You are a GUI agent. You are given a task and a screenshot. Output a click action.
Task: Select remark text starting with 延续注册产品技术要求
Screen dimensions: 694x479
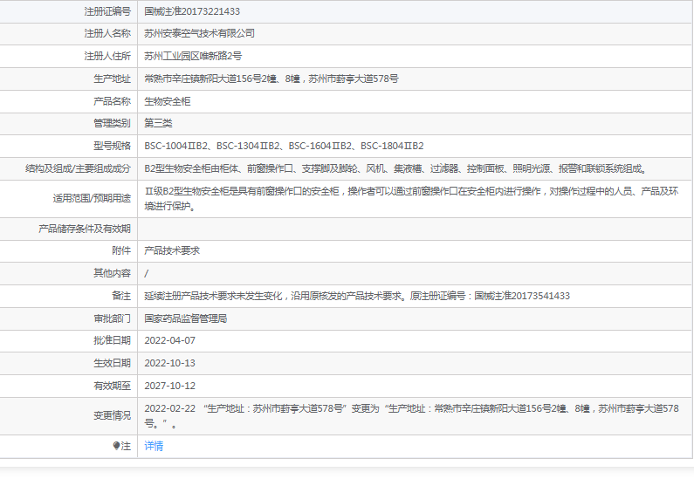click(x=357, y=296)
